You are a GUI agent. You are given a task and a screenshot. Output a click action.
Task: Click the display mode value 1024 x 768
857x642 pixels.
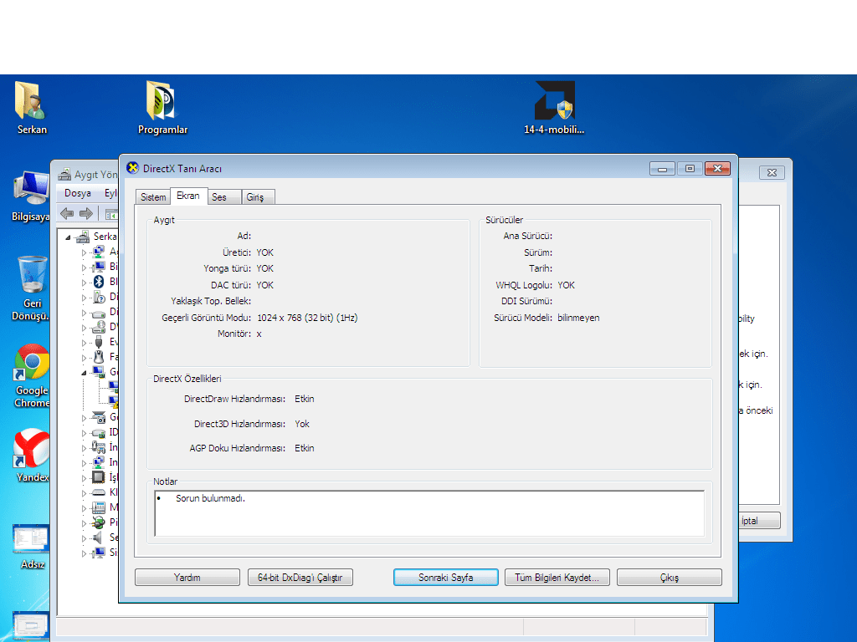coord(307,318)
